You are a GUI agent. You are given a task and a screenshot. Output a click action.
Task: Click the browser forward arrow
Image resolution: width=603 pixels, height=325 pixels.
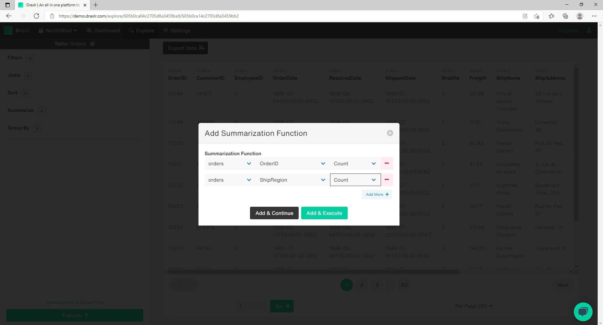[x=23, y=16]
